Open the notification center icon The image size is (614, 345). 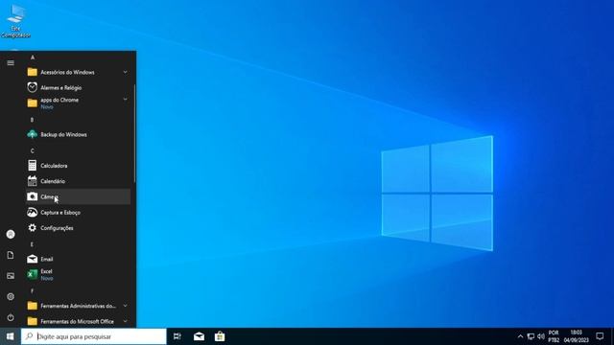point(600,336)
